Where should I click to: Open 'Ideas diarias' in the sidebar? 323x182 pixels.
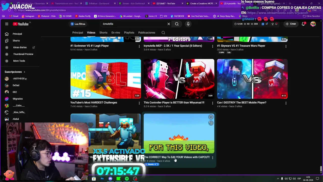20,48
